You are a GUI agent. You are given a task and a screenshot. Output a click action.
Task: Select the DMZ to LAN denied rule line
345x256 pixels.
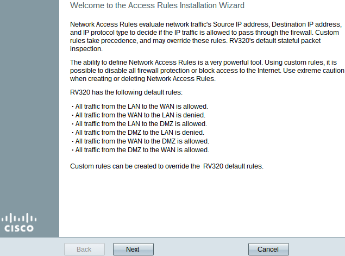point(140,133)
